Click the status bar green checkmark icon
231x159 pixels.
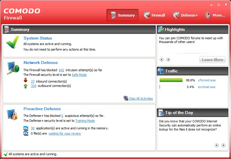tap(6, 154)
